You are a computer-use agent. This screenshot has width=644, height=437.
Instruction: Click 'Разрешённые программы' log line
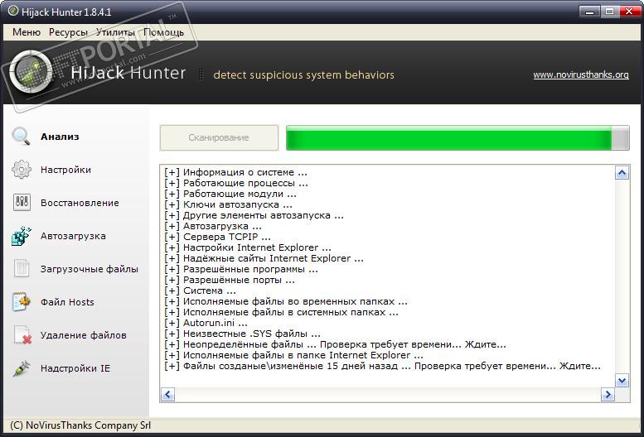(x=241, y=269)
